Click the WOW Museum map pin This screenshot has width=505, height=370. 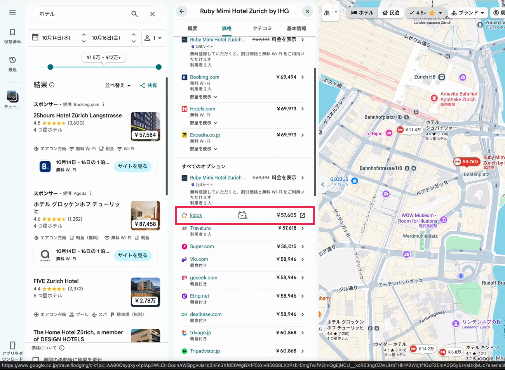444,220
